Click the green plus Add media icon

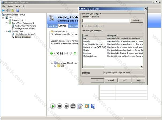pyautogui.click(x=51, y=53)
